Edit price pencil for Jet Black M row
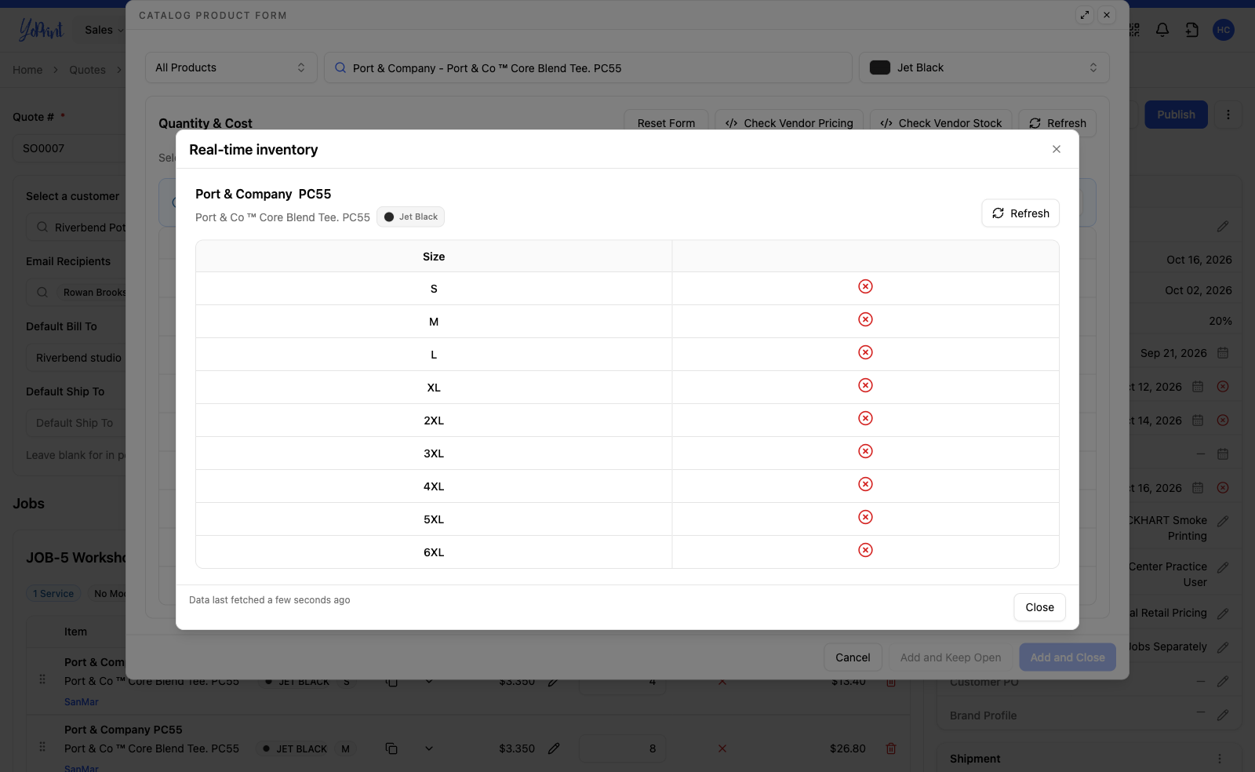 click(x=554, y=748)
